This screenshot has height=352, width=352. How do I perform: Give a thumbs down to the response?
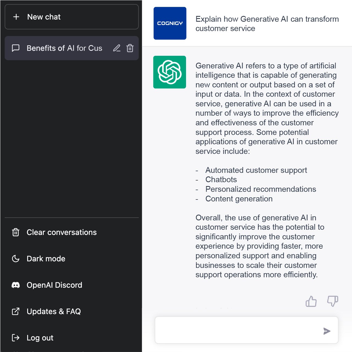[332, 301]
